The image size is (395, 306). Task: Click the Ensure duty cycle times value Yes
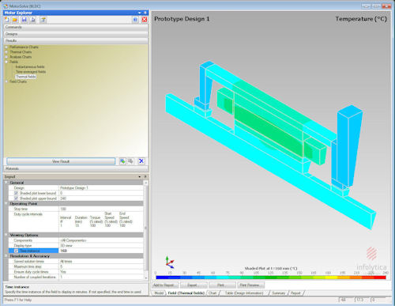tap(101, 272)
